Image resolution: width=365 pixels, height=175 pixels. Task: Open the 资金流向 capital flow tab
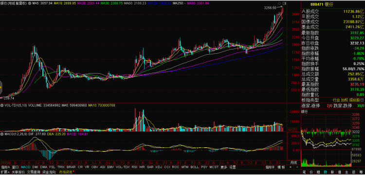coord(49,172)
